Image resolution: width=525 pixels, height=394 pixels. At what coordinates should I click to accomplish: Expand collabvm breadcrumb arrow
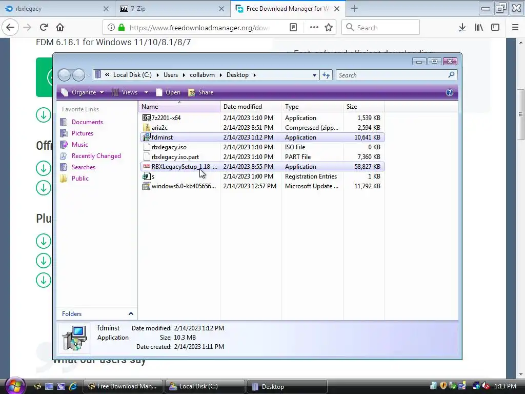pos(220,75)
